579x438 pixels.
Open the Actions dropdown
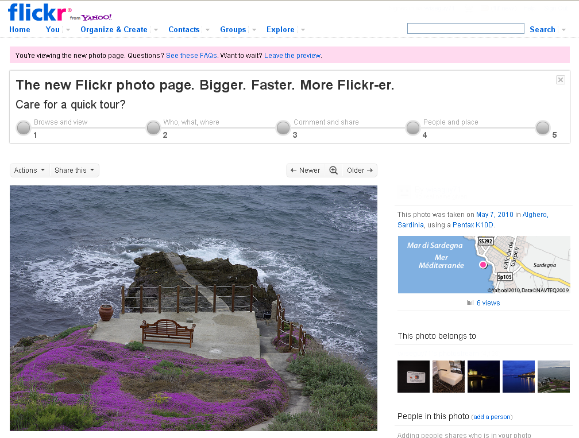pyautogui.click(x=29, y=170)
